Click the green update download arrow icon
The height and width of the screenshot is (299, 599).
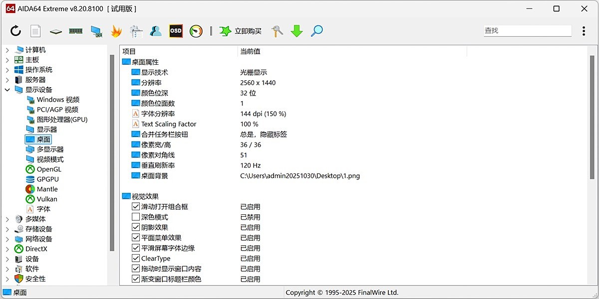tap(297, 31)
